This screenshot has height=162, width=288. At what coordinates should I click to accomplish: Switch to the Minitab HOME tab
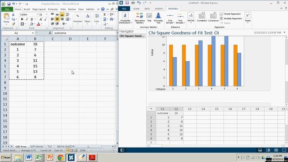[136, 9]
